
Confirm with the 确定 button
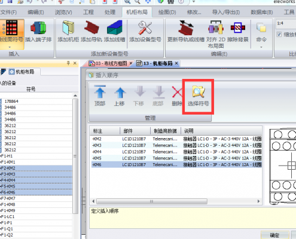[274, 235]
